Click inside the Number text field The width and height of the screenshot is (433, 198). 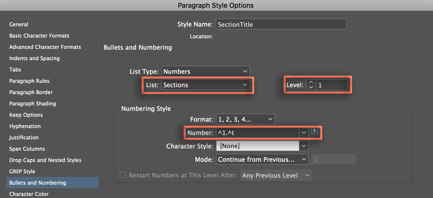coord(257,133)
